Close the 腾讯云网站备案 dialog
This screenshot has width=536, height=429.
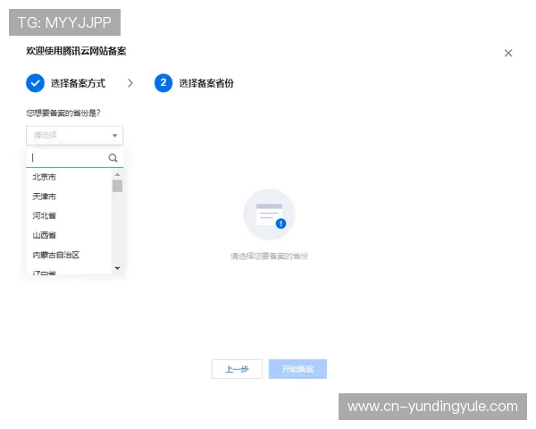(x=508, y=53)
